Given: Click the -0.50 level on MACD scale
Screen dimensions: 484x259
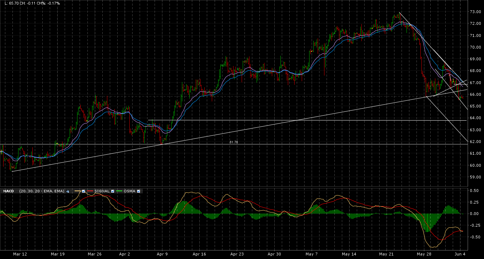Looking at the screenshot, I should click(x=474, y=237).
